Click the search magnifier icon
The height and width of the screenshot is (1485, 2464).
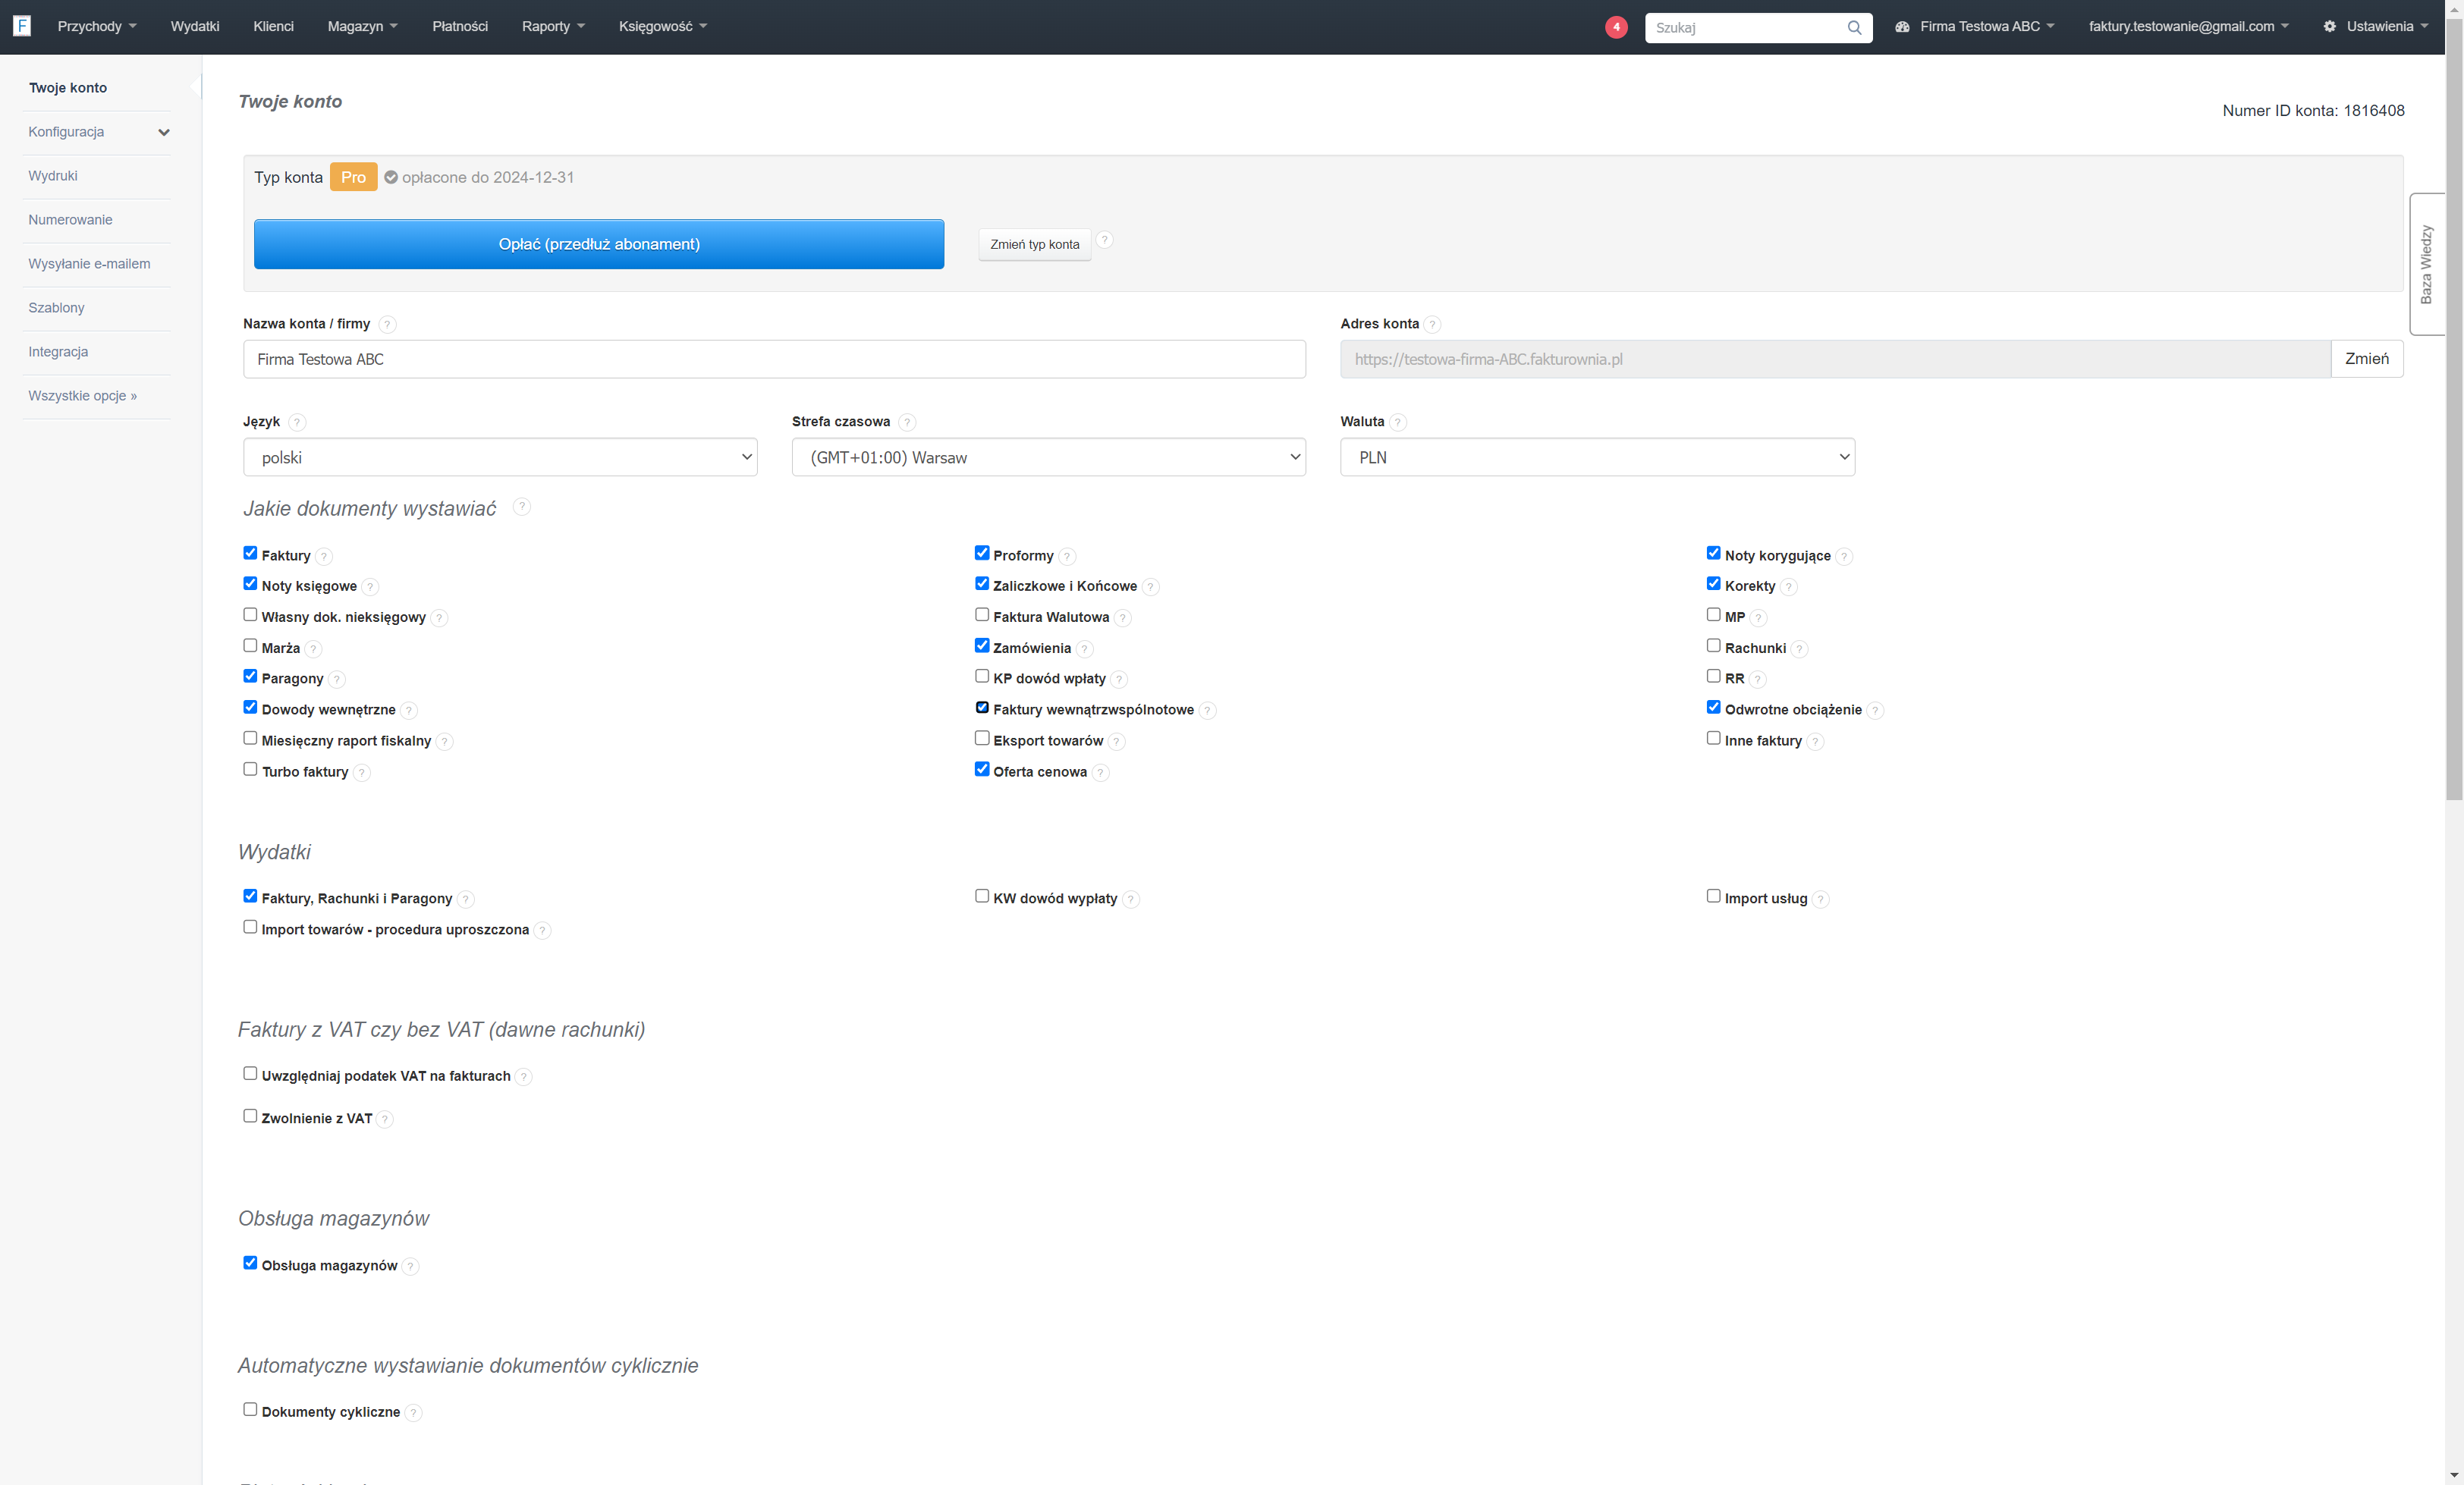tap(1854, 27)
